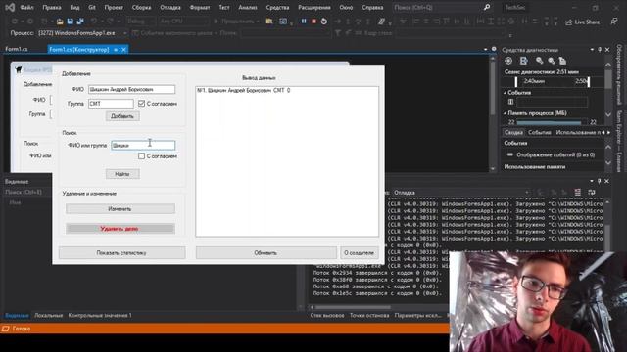Viewport: 627px width, 352px height.
Task: Click the Добавить button
Action: click(122, 116)
